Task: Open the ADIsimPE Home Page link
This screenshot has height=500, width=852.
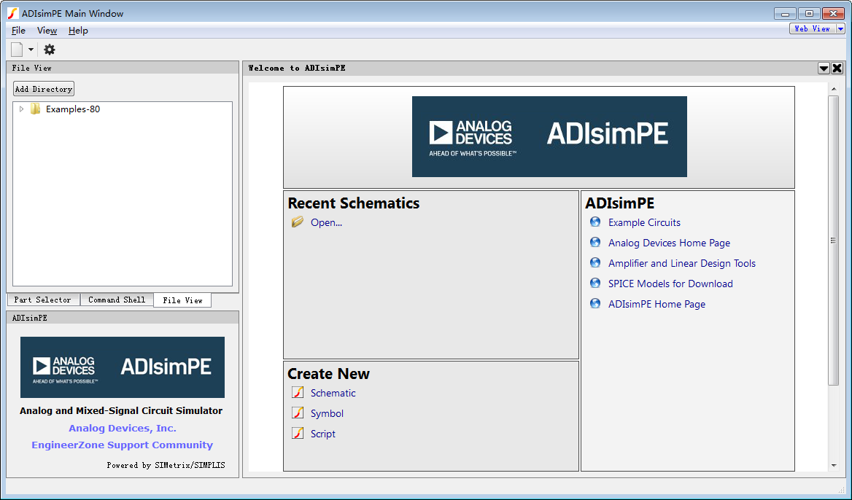Action: click(x=657, y=305)
